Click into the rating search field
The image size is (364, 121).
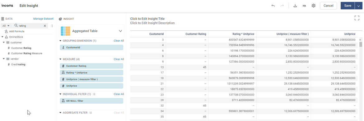click(30, 26)
